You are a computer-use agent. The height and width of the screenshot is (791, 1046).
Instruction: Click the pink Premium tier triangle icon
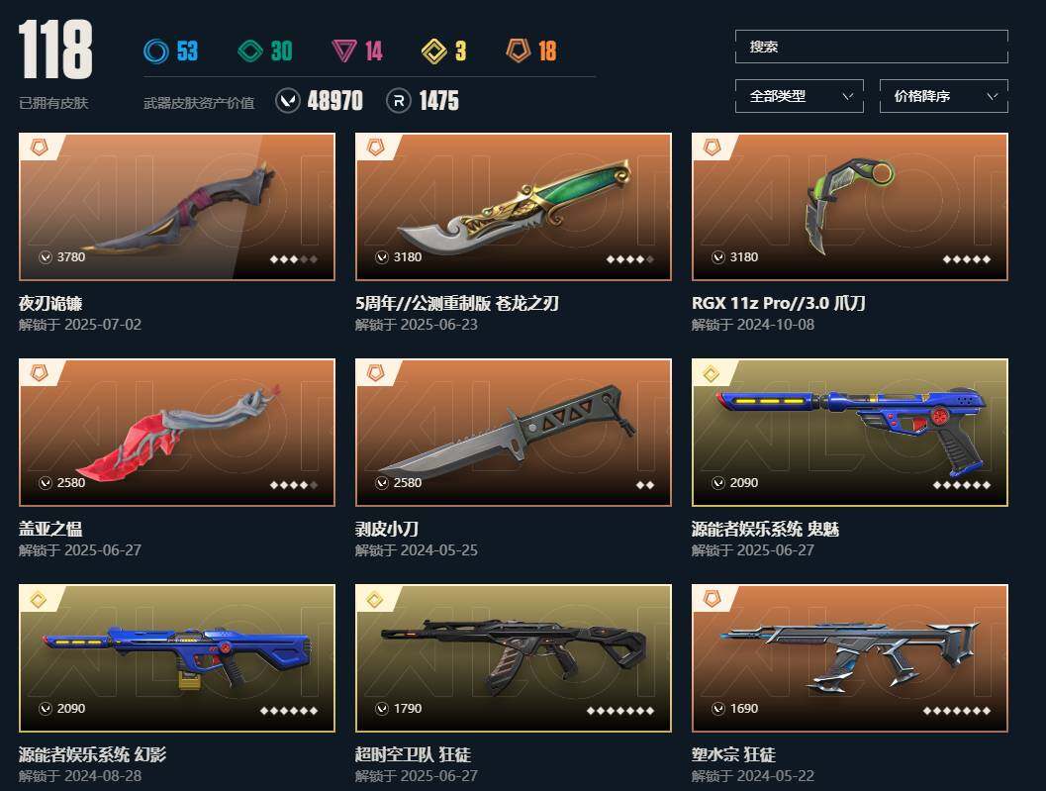(344, 50)
